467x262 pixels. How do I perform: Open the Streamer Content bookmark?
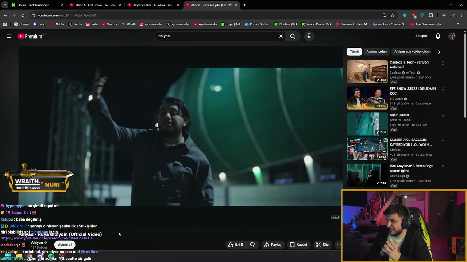tap(352, 24)
